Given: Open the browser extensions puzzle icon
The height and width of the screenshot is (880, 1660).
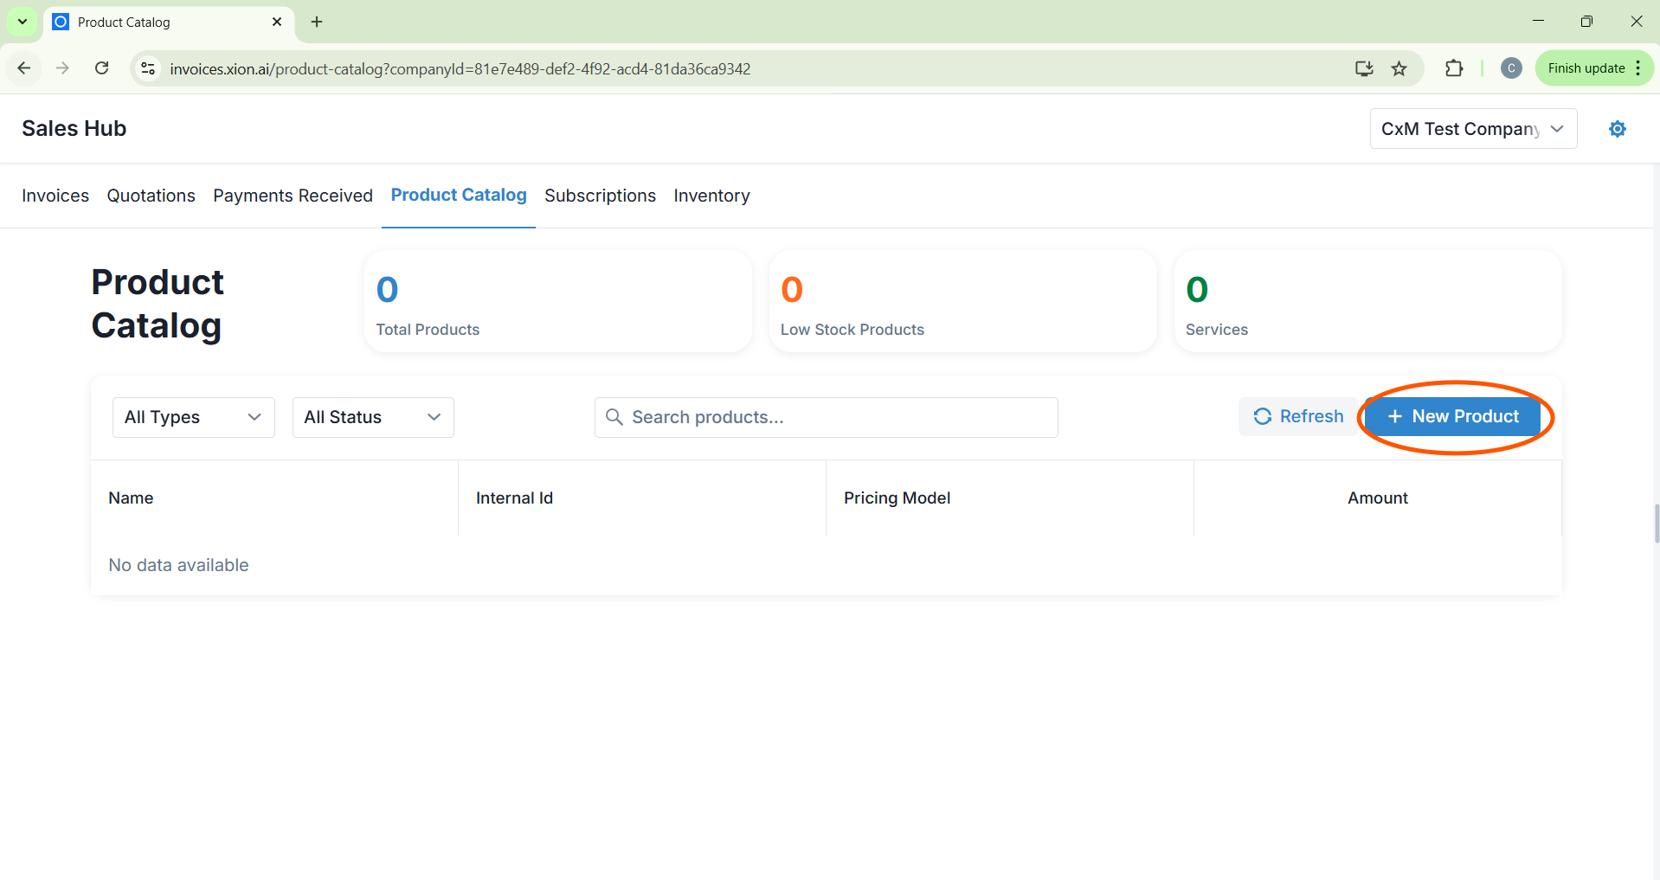Looking at the screenshot, I should (1454, 68).
